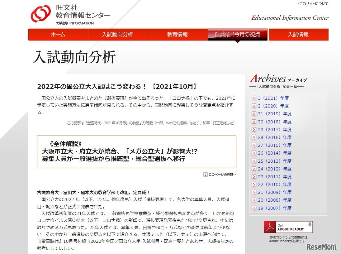Open the 入試情報 navigation tab
The width and height of the screenshot is (341, 254).
pyautogui.click(x=298, y=35)
